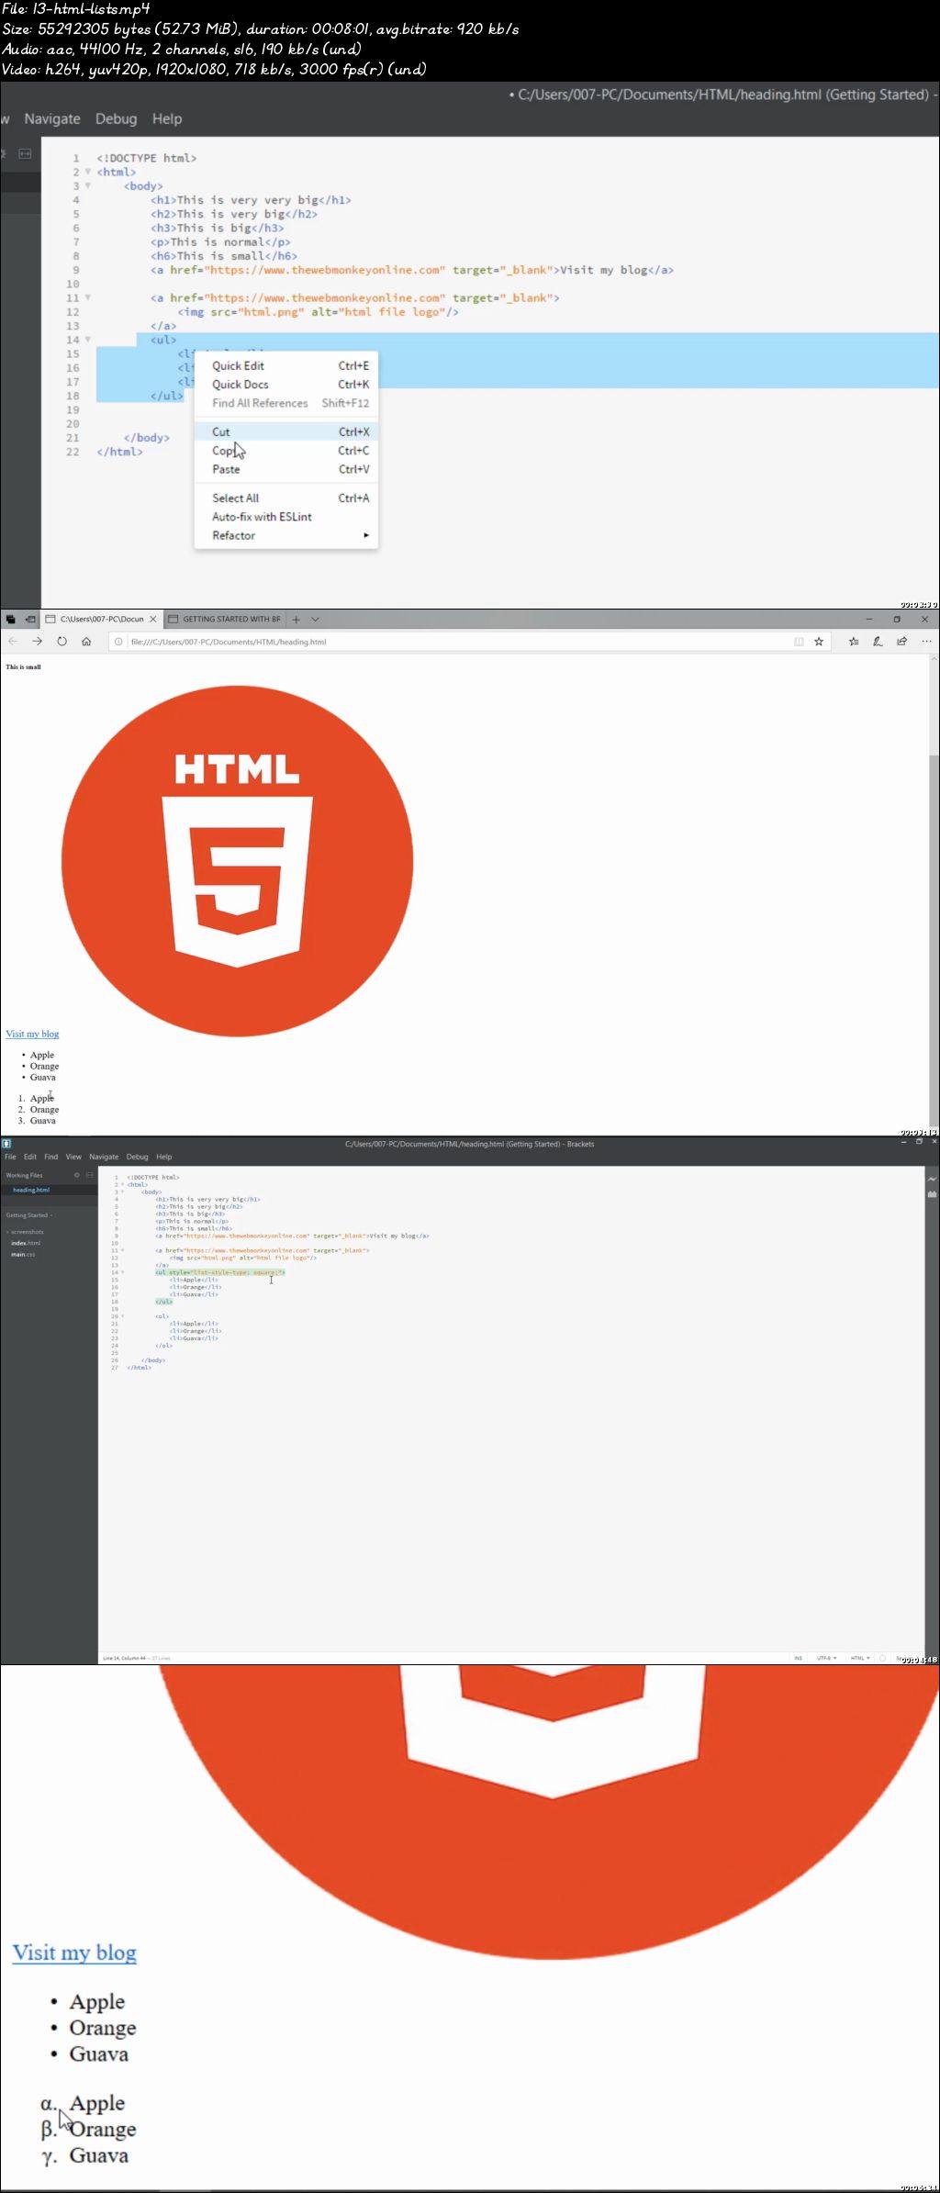This screenshot has height=2193, width=940.
Task: Click the linting status circle icon
Action: (882, 1658)
